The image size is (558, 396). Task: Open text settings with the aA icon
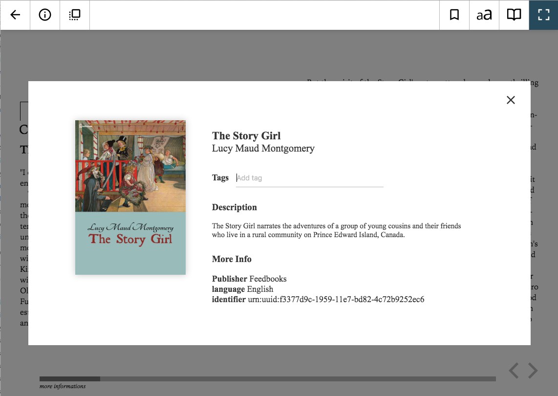(484, 15)
